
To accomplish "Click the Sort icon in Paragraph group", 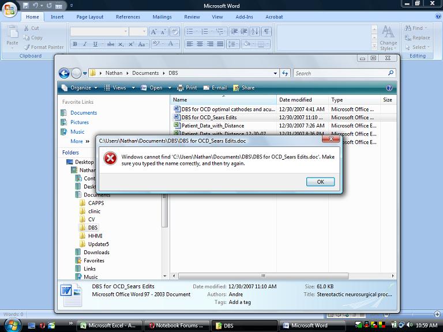I will click(x=254, y=31).
